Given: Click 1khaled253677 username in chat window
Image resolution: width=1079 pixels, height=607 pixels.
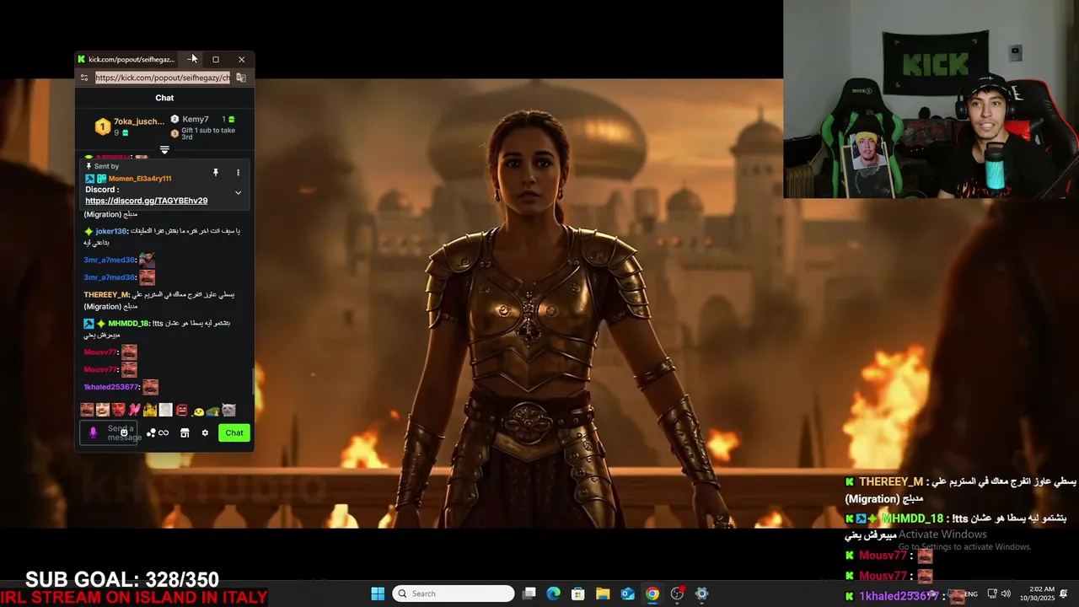Looking at the screenshot, I should (111, 387).
